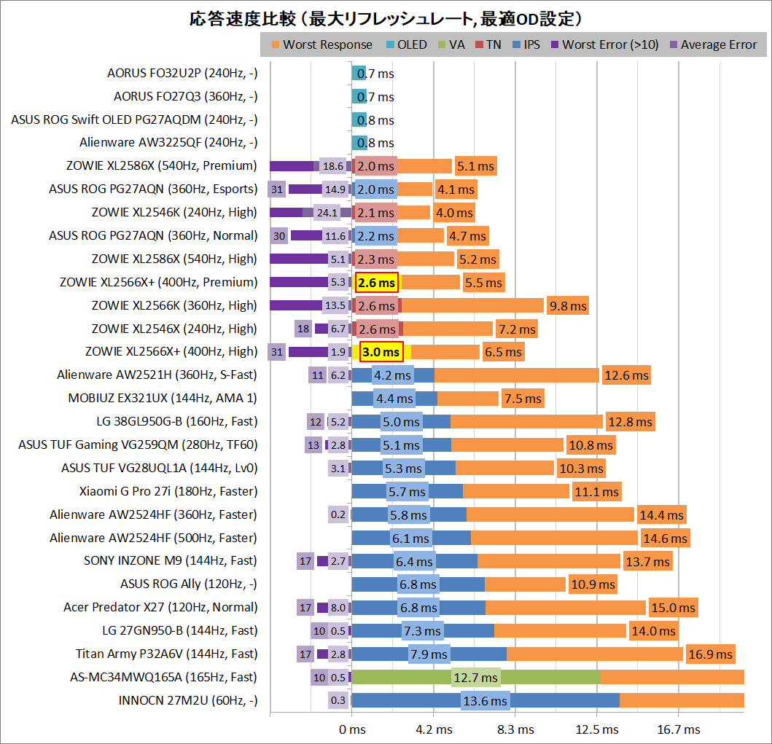Click the row label AORUS FO32U2P (240Hz, -)
The image size is (772, 744).
tap(182, 74)
